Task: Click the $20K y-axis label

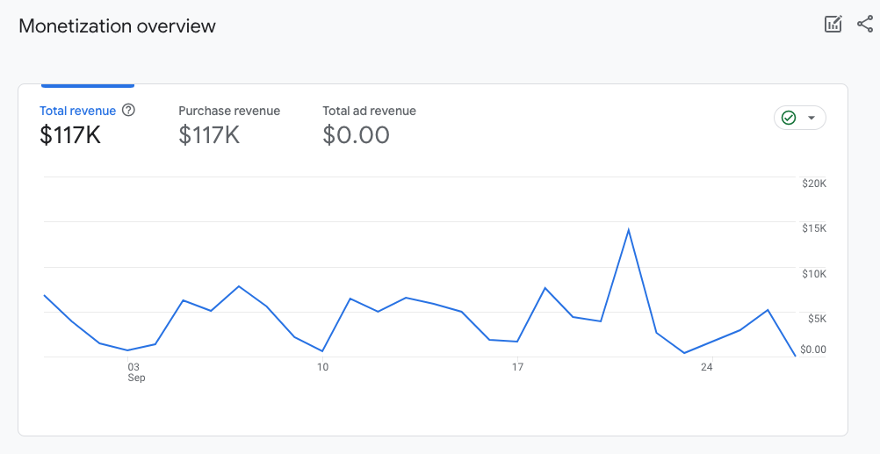Action: pyautogui.click(x=814, y=184)
